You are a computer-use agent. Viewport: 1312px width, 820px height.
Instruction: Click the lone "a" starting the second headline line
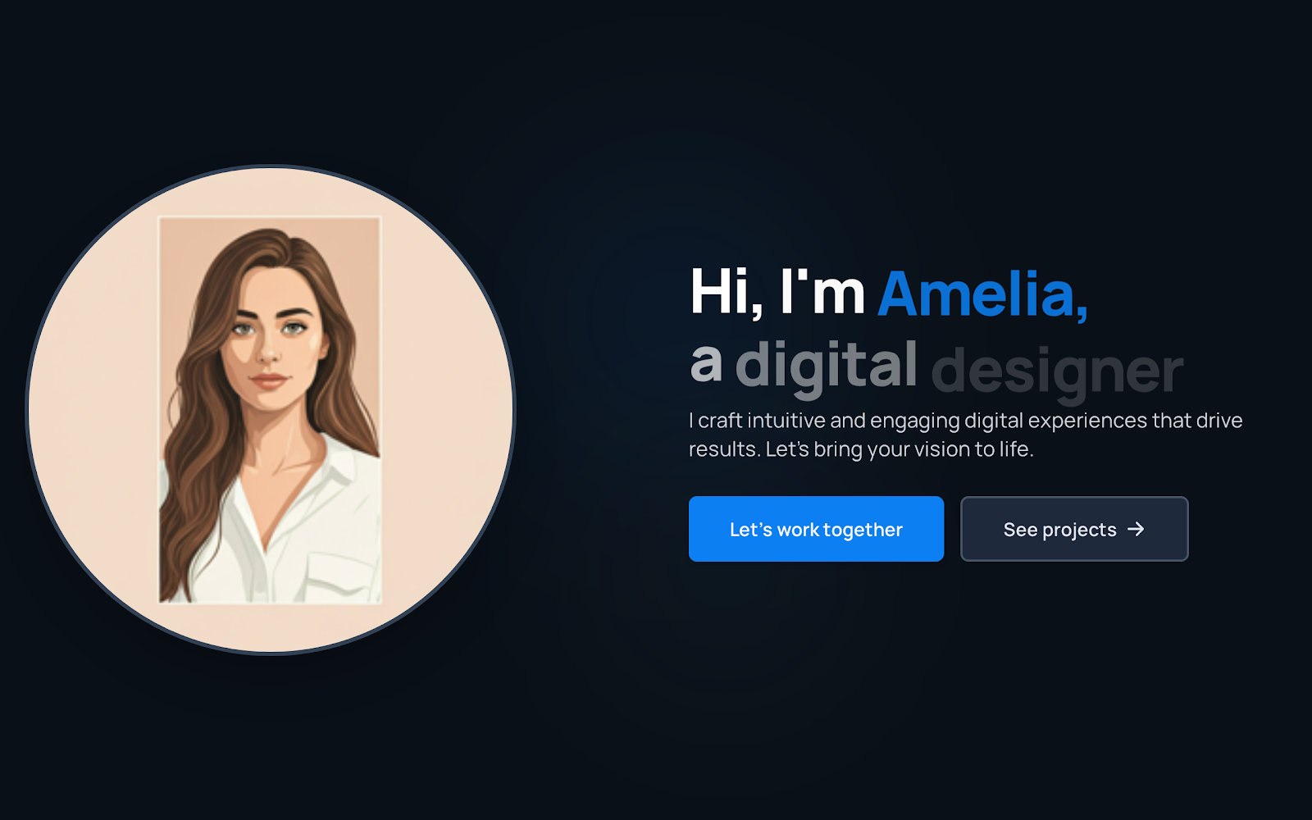706,364
